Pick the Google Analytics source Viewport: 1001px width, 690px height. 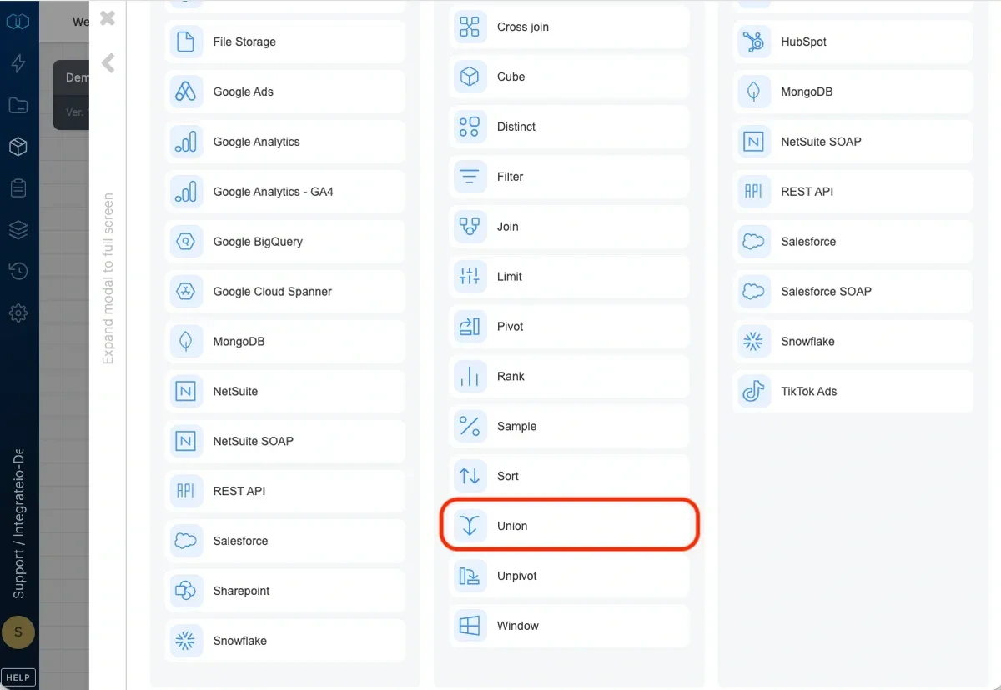point(285,142)
